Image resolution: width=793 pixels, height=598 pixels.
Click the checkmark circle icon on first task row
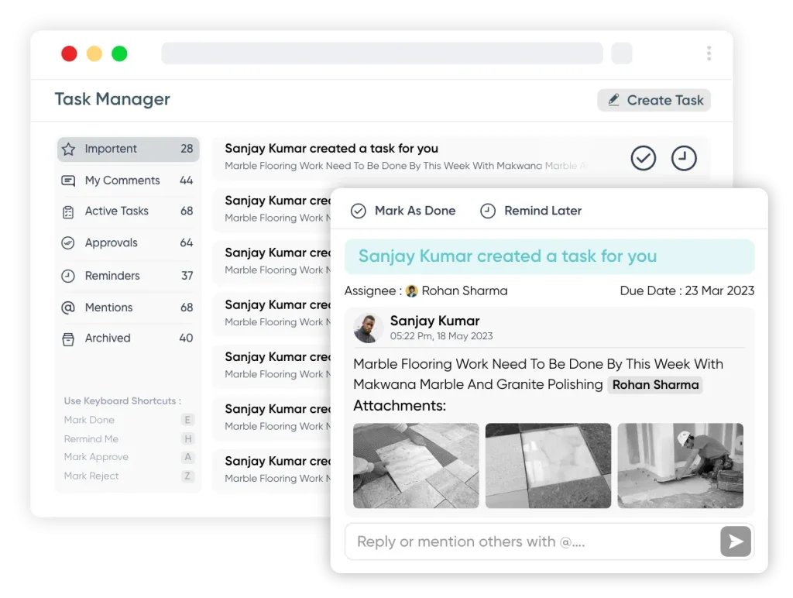643,158
